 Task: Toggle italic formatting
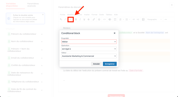(x=80, y=19)
